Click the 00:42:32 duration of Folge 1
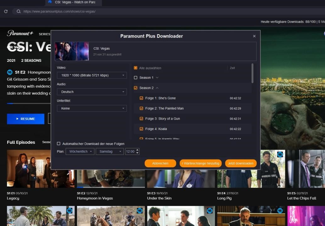Viewport: 325px width, 226px height. pyautogui.click(x=235, y=98)
